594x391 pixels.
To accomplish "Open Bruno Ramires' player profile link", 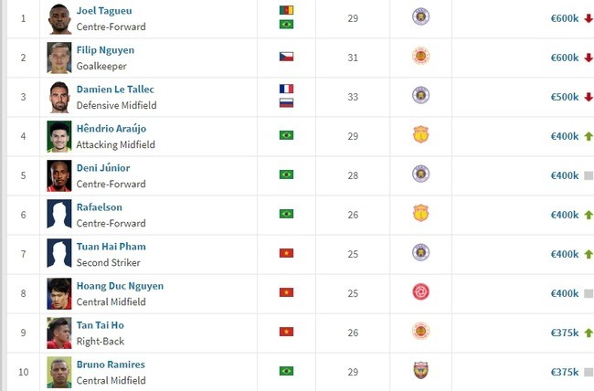I will pos(111,365).
